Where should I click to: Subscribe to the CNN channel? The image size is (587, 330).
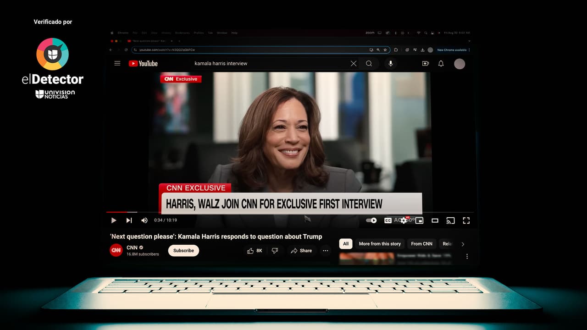pyautogui.click(x=183, y=251)
